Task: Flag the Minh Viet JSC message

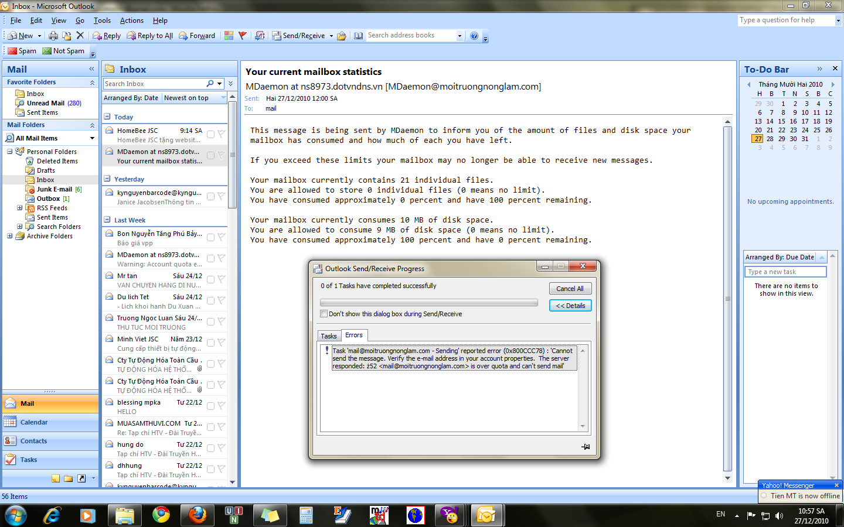Action: [x=221, y=343]
